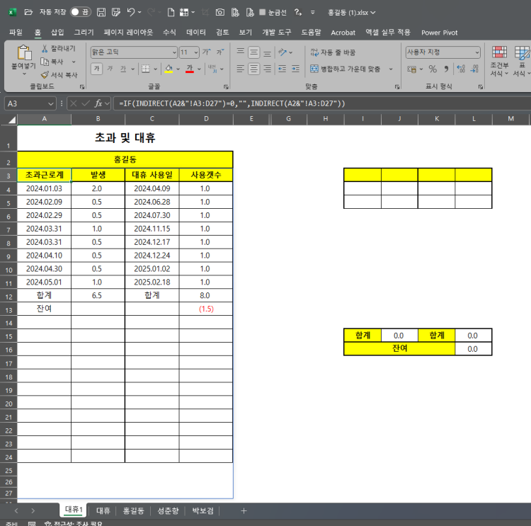Click the Open folder icon in quick access toolbar
The height and width of the screenshot is (526, 531).
[28, 13]
